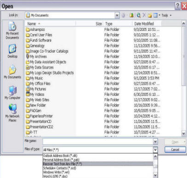Select the My Videos folder icon
This screenshot has width=187, height=178.
(28, 94)
